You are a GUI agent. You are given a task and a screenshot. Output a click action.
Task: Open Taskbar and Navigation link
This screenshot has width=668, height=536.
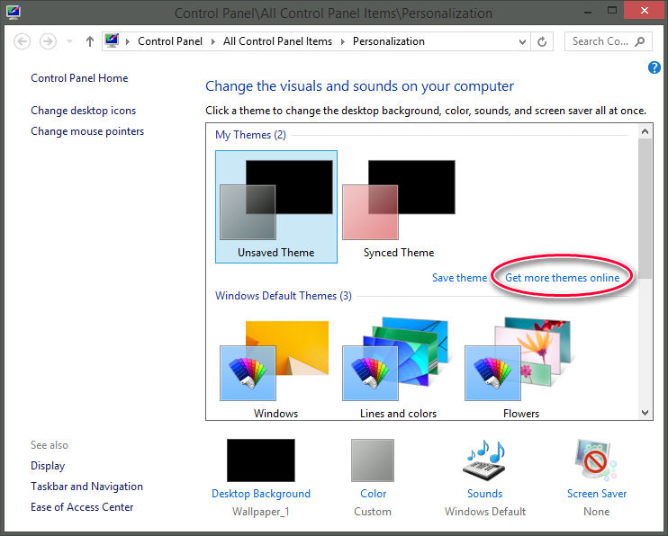pos(87,487)
